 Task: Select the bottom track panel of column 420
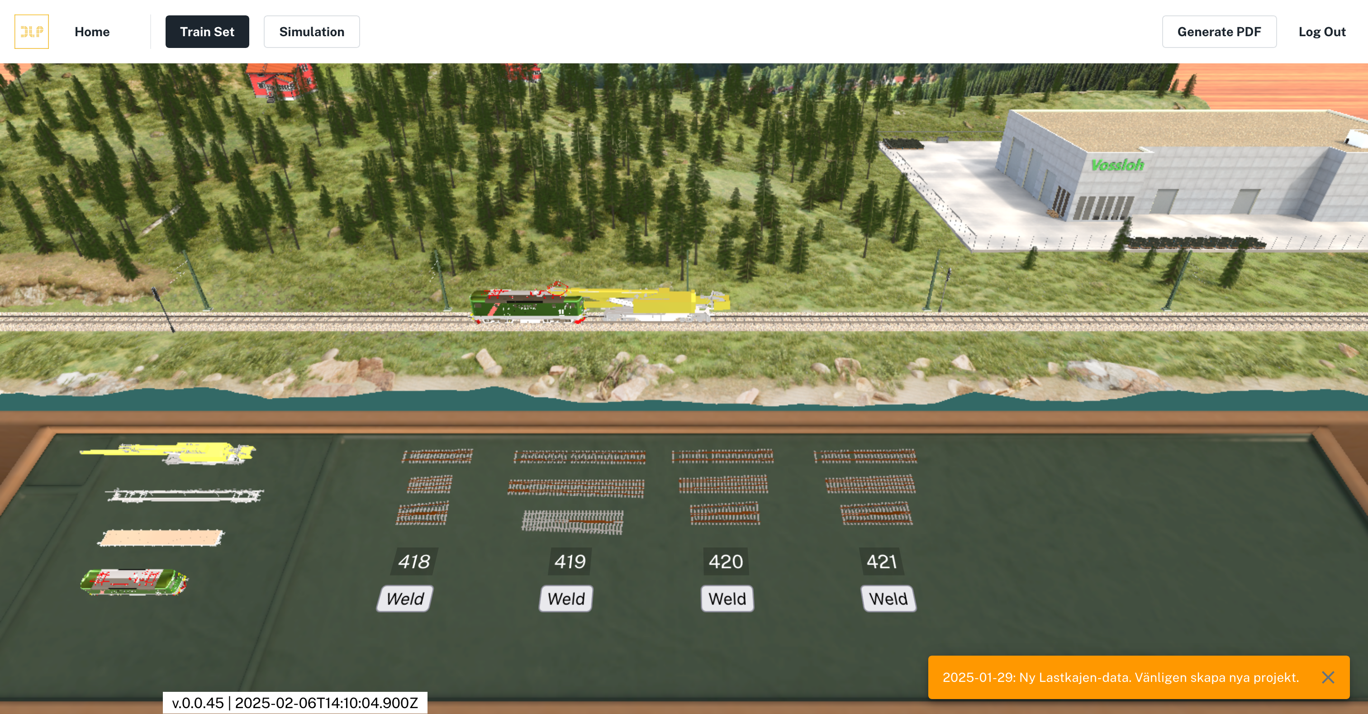[x=725, y=514]
